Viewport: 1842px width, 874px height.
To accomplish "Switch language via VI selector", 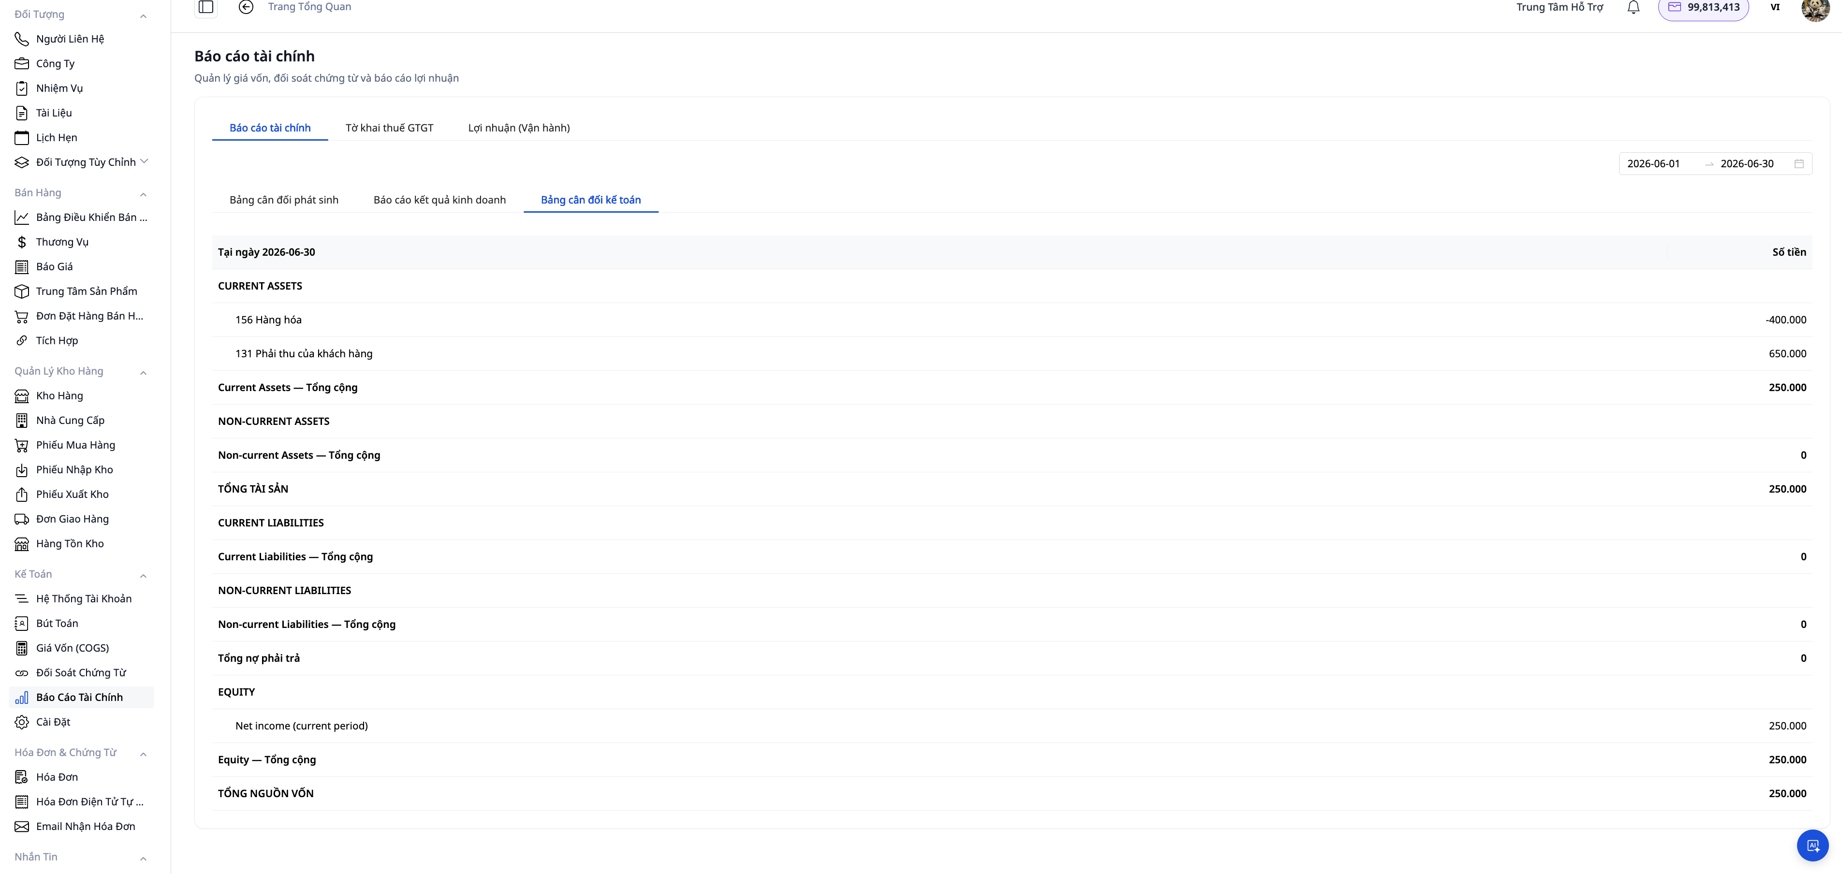I will coord(1775,7).
